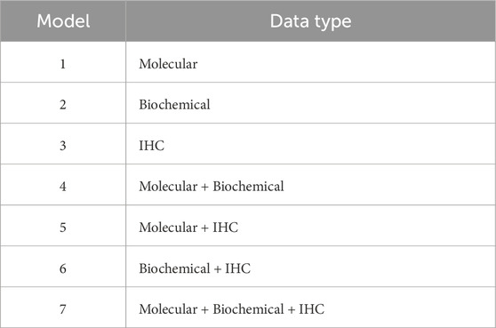Click model number 6 cell

pyautogui.click(x=63, y=267)
